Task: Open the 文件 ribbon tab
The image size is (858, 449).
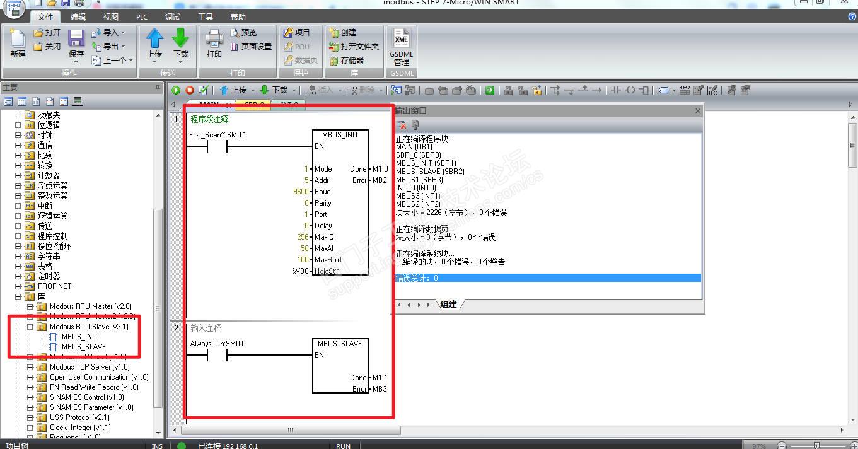Action: pos(45,17)
